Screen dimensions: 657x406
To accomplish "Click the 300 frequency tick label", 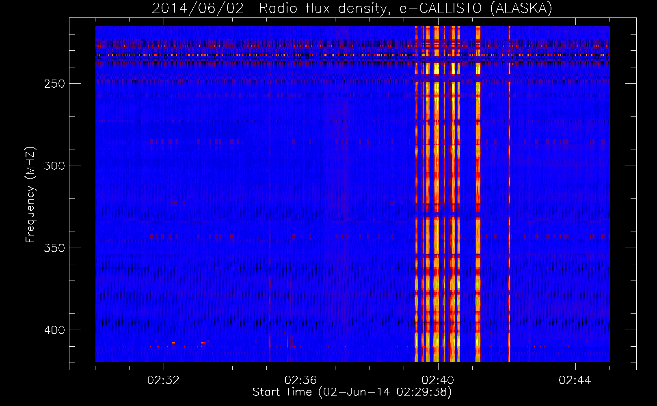I will (x=54, y=166).
